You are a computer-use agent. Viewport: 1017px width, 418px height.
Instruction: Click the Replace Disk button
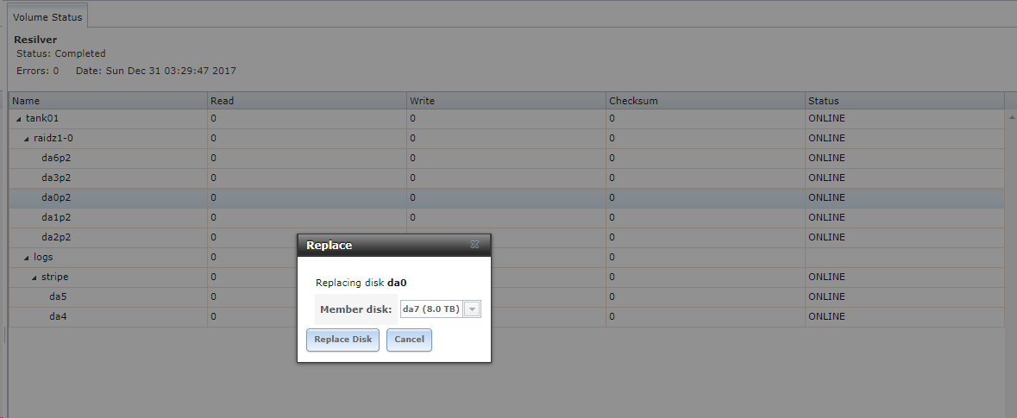[342, 340]
